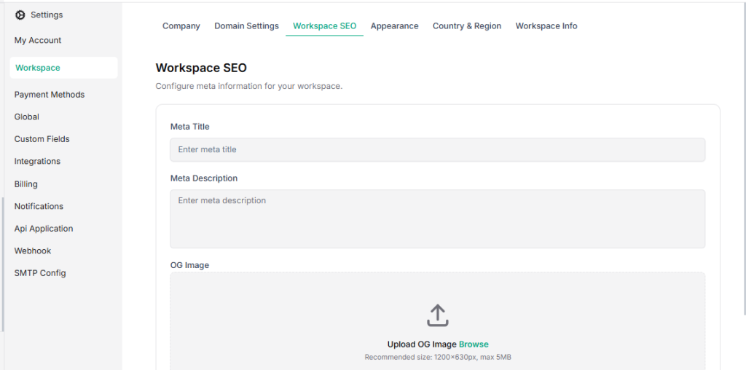Open My Account in the sidebar

38,41
